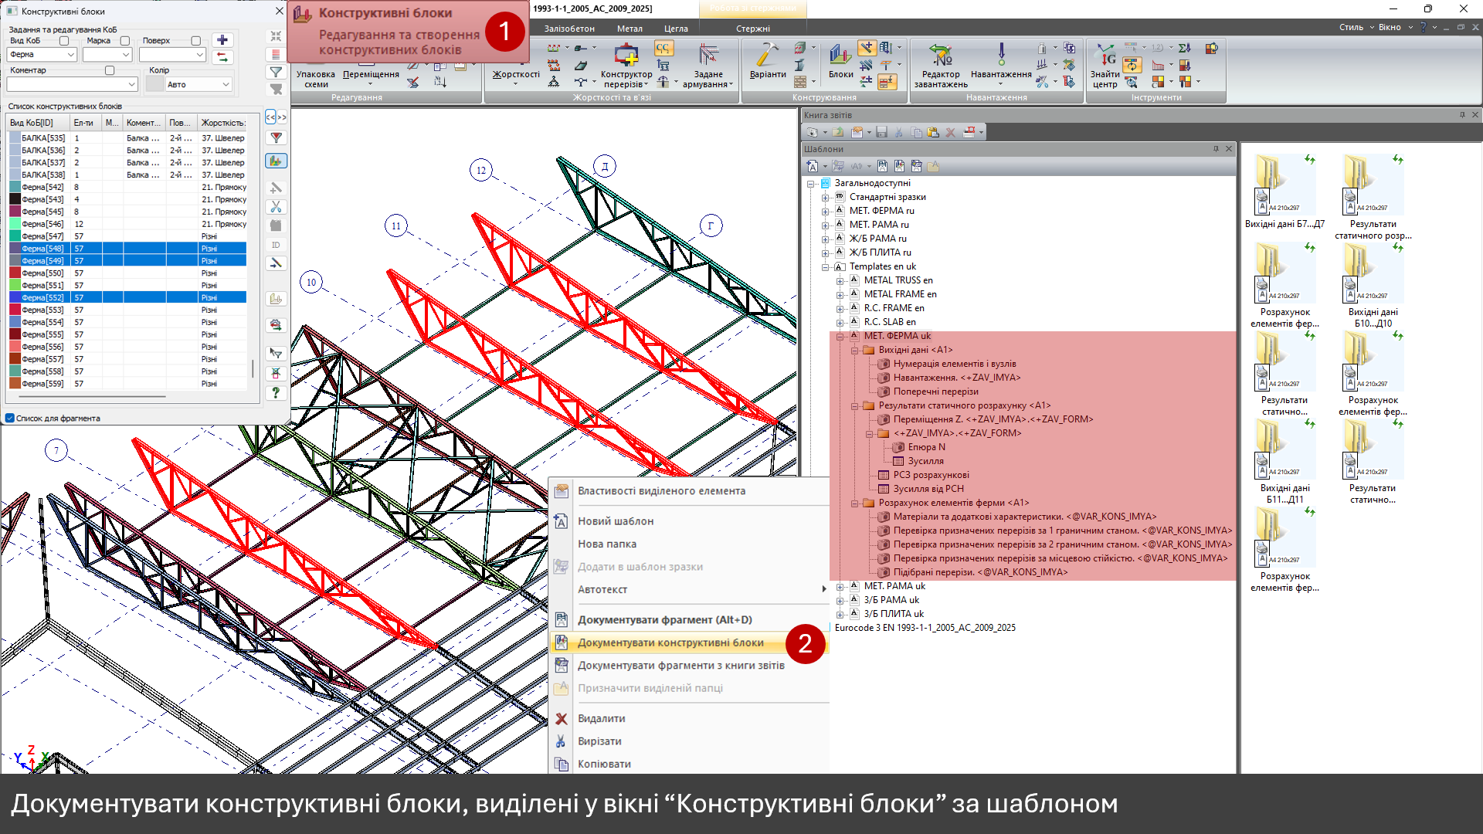Click the gray Колір color swatch
The width and height of the screenshot is (1483, 834).
click(x=154, y=84)
